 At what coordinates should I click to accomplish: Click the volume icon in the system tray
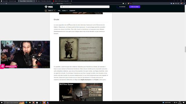tap(176, 103)
